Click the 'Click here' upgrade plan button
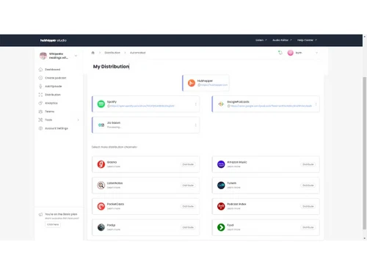367x275 pixels. pyautogui.click(x=53, y=224)
